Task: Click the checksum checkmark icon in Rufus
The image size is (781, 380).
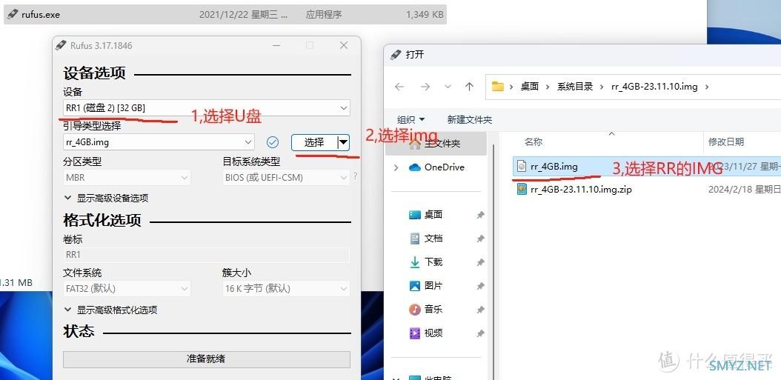Action: click(x=273, y=142)
